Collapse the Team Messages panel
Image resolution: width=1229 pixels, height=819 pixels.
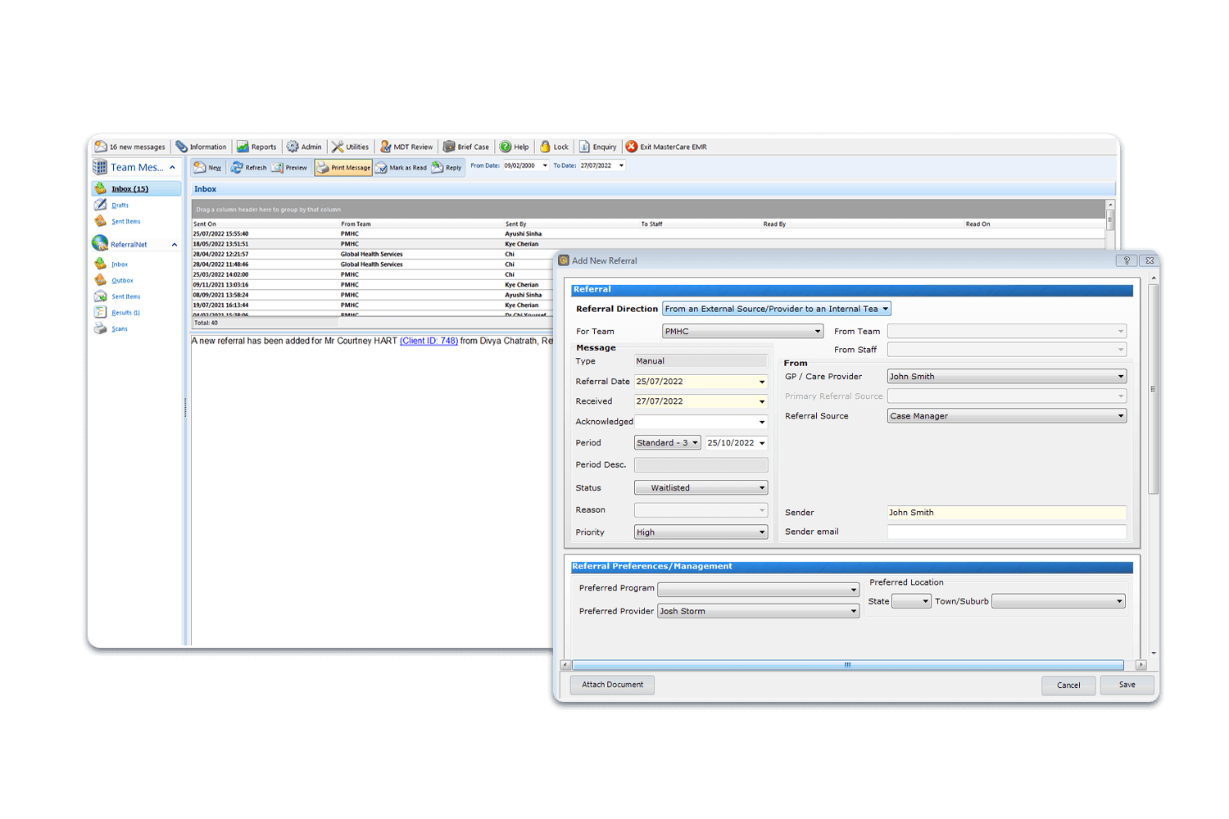173,167
